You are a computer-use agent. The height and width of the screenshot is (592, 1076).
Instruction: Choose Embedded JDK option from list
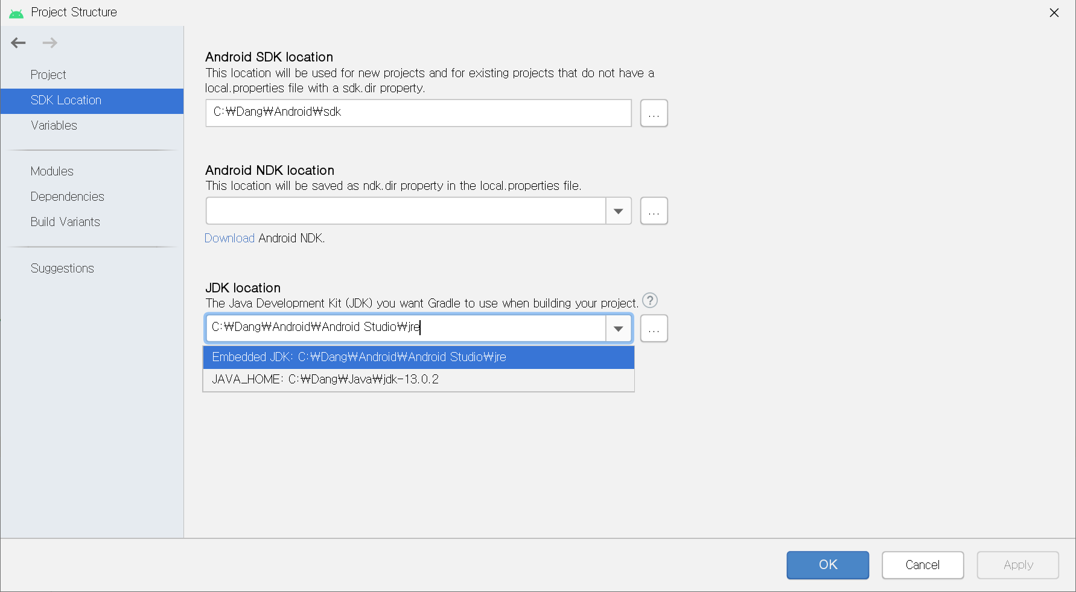[418, 357]
